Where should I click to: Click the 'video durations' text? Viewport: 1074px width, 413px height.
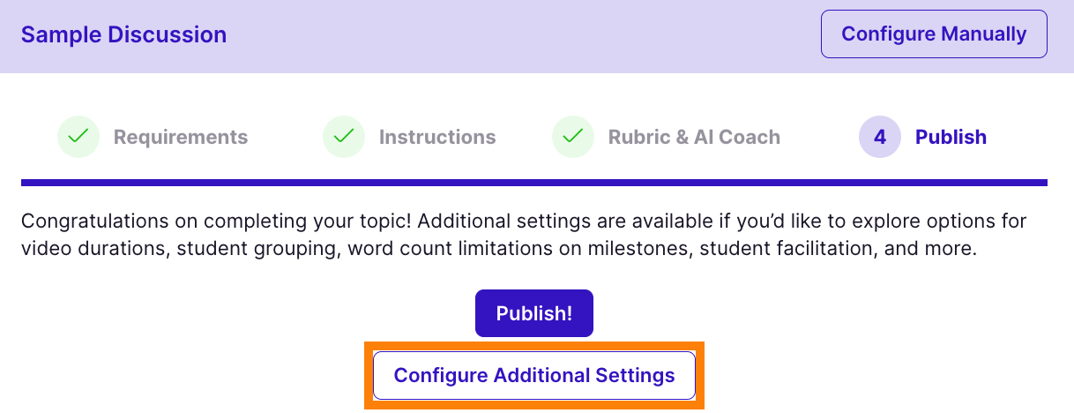tap(93, 249)
